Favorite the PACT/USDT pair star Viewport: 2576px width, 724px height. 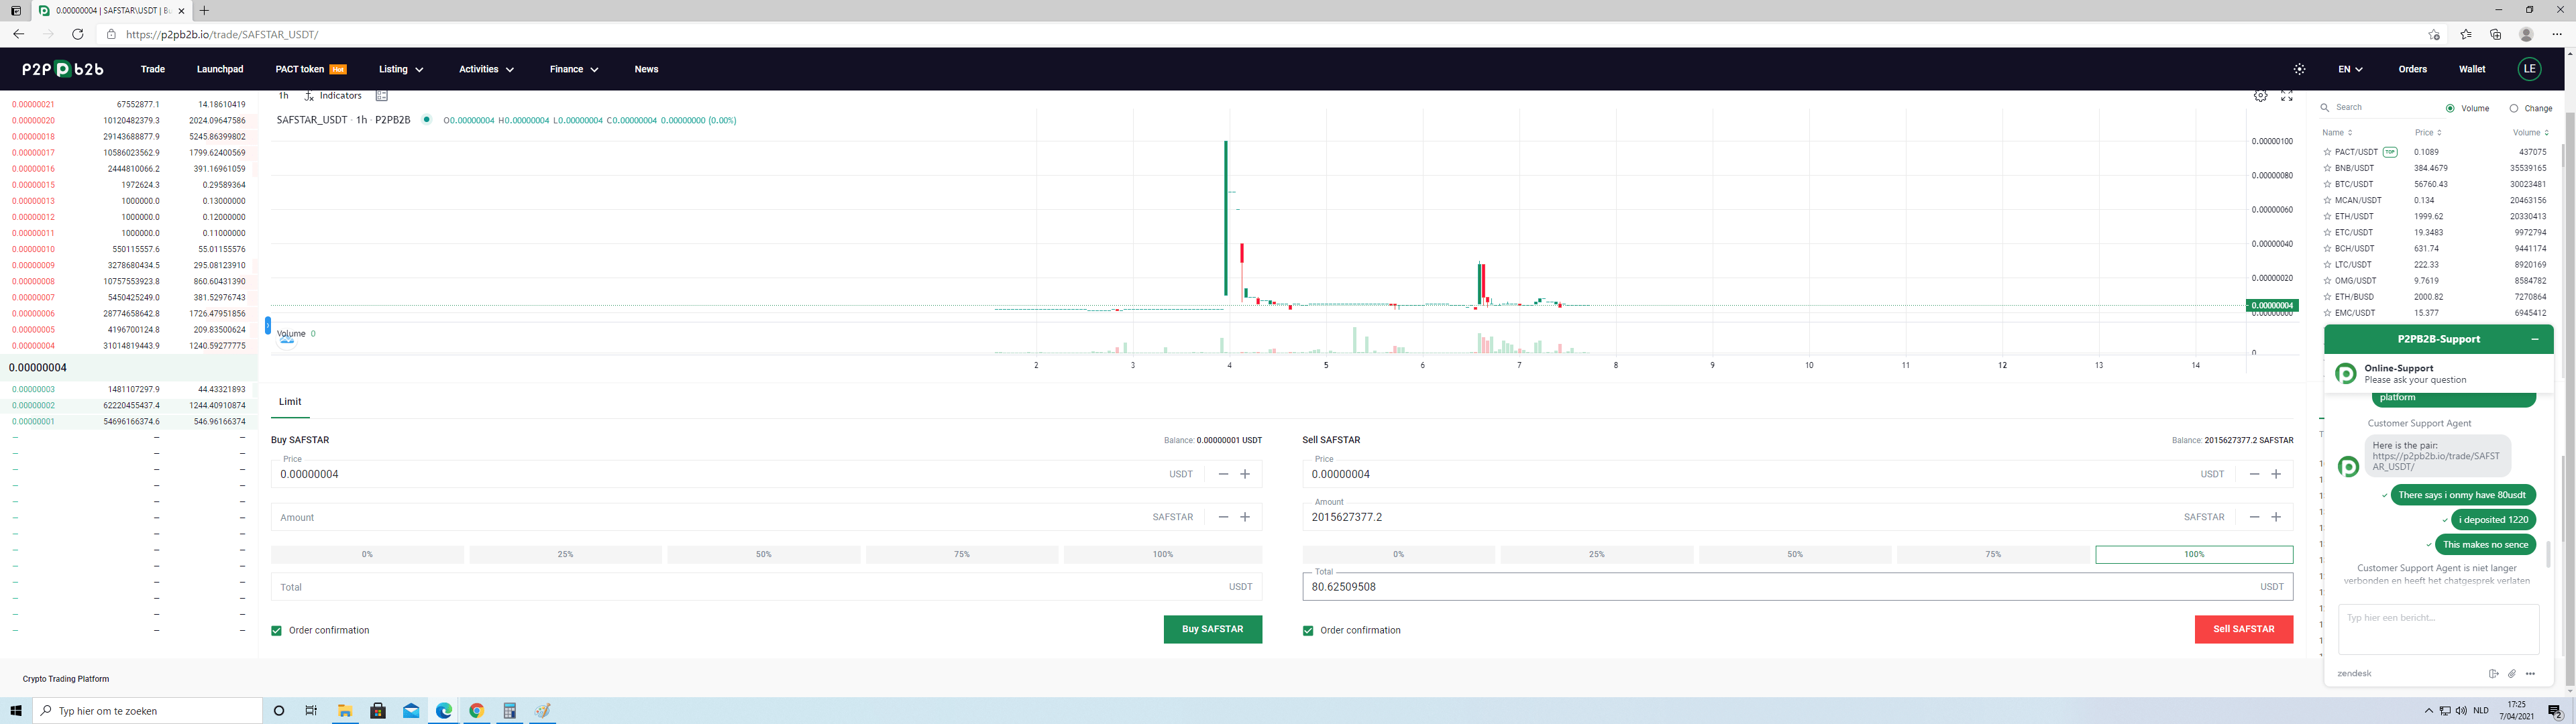coord(2327,152)
